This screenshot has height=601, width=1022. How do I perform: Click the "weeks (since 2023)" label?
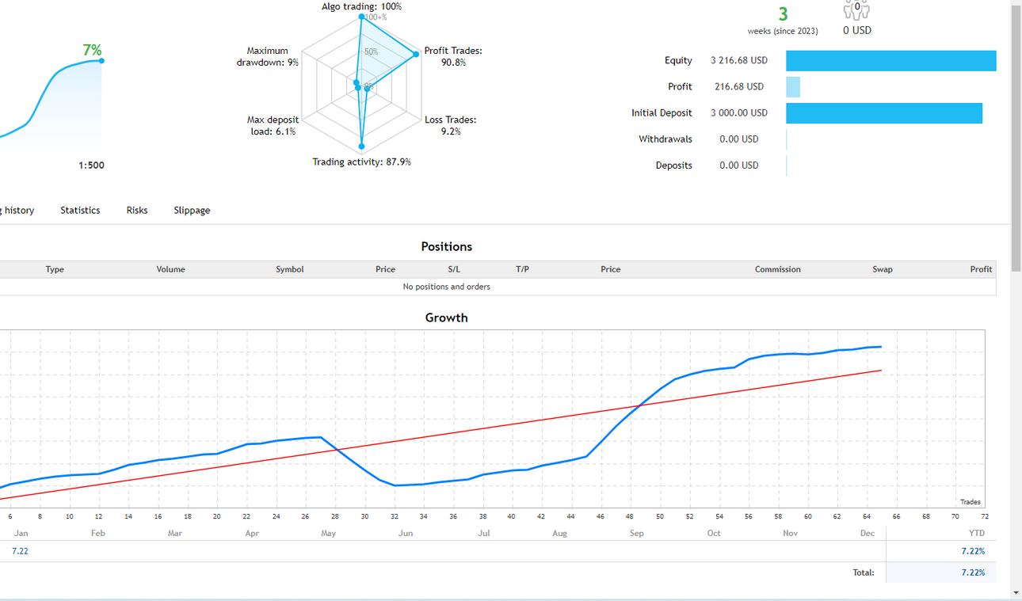pyautogui.click(x=783, y=31)
